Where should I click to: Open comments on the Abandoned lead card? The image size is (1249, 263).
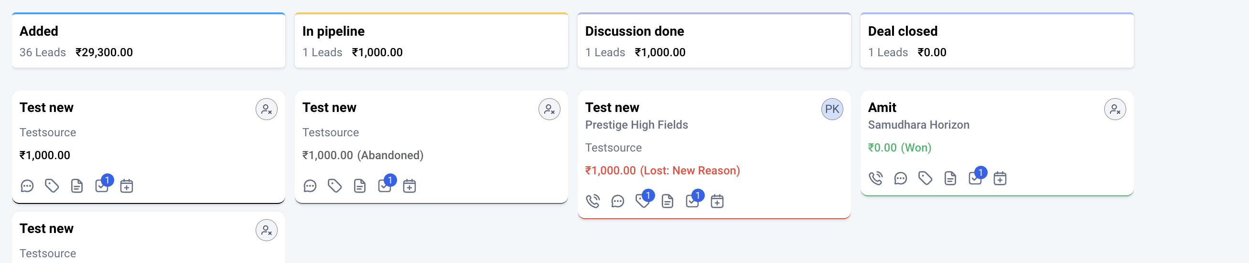point(310,186)
